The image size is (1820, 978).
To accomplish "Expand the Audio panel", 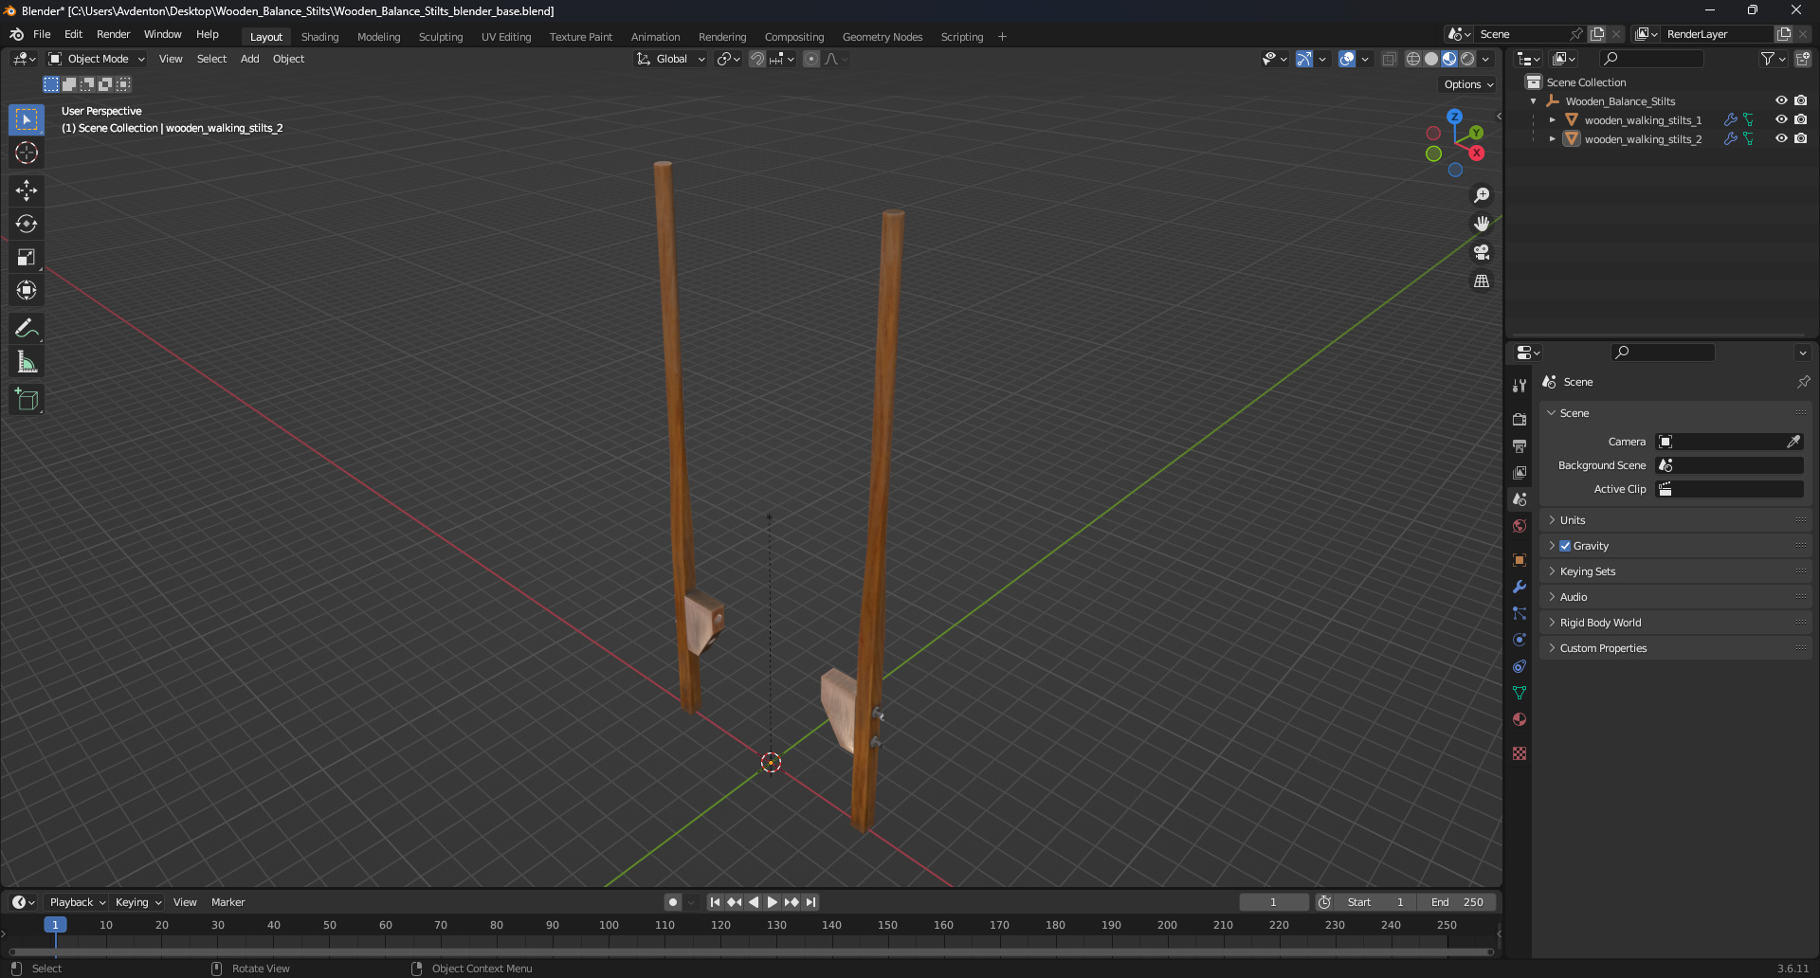I will pos(1675,597).
